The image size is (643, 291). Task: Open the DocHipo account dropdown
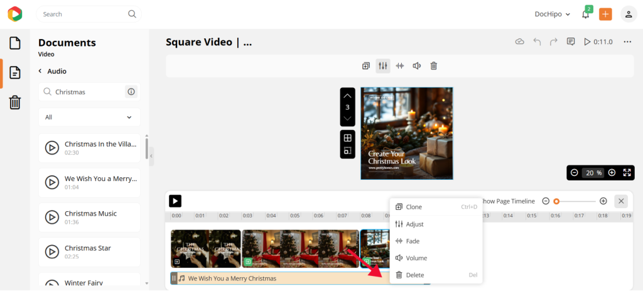coord(553,14)
